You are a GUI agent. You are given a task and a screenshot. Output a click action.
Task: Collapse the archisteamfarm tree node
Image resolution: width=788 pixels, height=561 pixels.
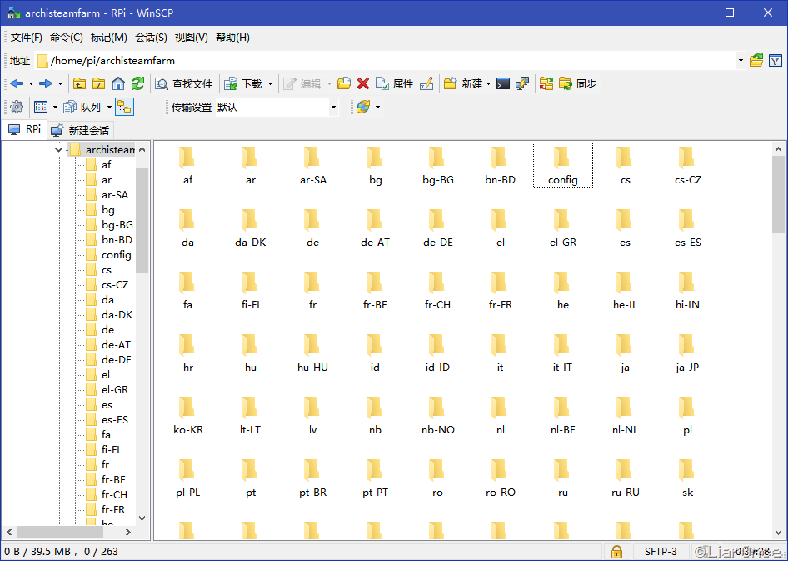pyautogui.click(x=59, y=149)
